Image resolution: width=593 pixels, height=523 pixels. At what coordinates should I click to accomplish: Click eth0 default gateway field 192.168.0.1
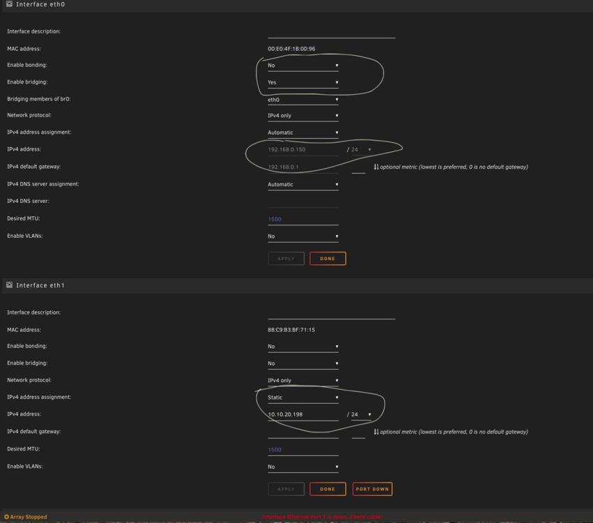click(x=303, y=167)
